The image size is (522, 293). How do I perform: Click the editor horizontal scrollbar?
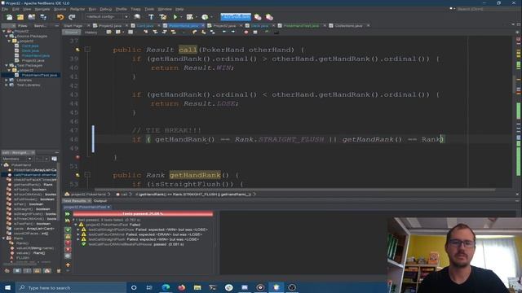294,190
